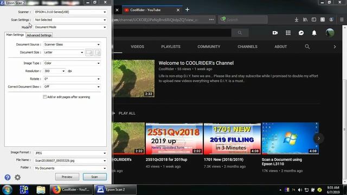Viewport: 347px width, 195px height.
Task: Open 1701 New (2018/2019) video title
Action: pos(223,160)
